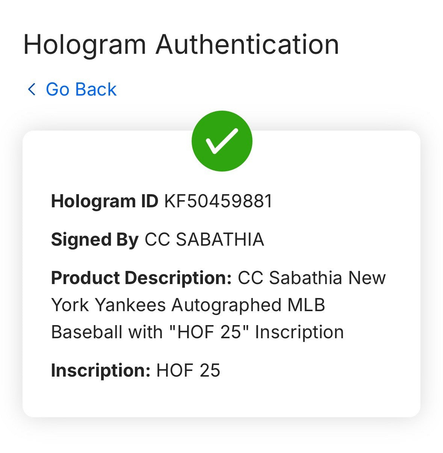Click the final word "Inscription" in the description
The image size is (443, 453).
[299, 332]
